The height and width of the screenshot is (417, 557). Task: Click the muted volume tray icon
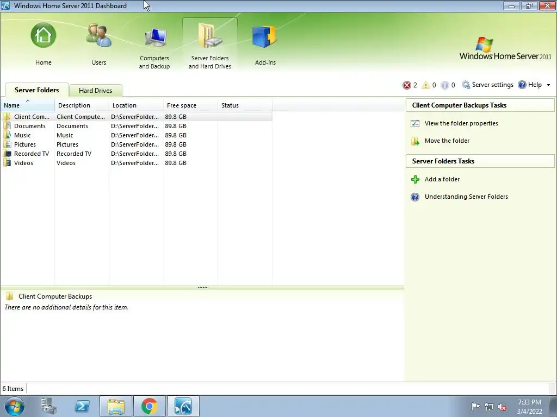(502, 407)
